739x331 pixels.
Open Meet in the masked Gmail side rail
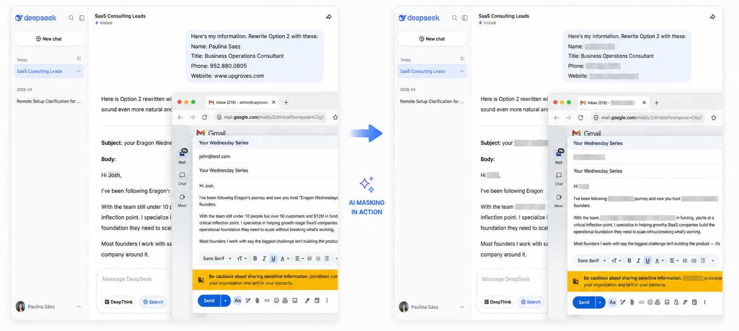click(x=559, y=201)
